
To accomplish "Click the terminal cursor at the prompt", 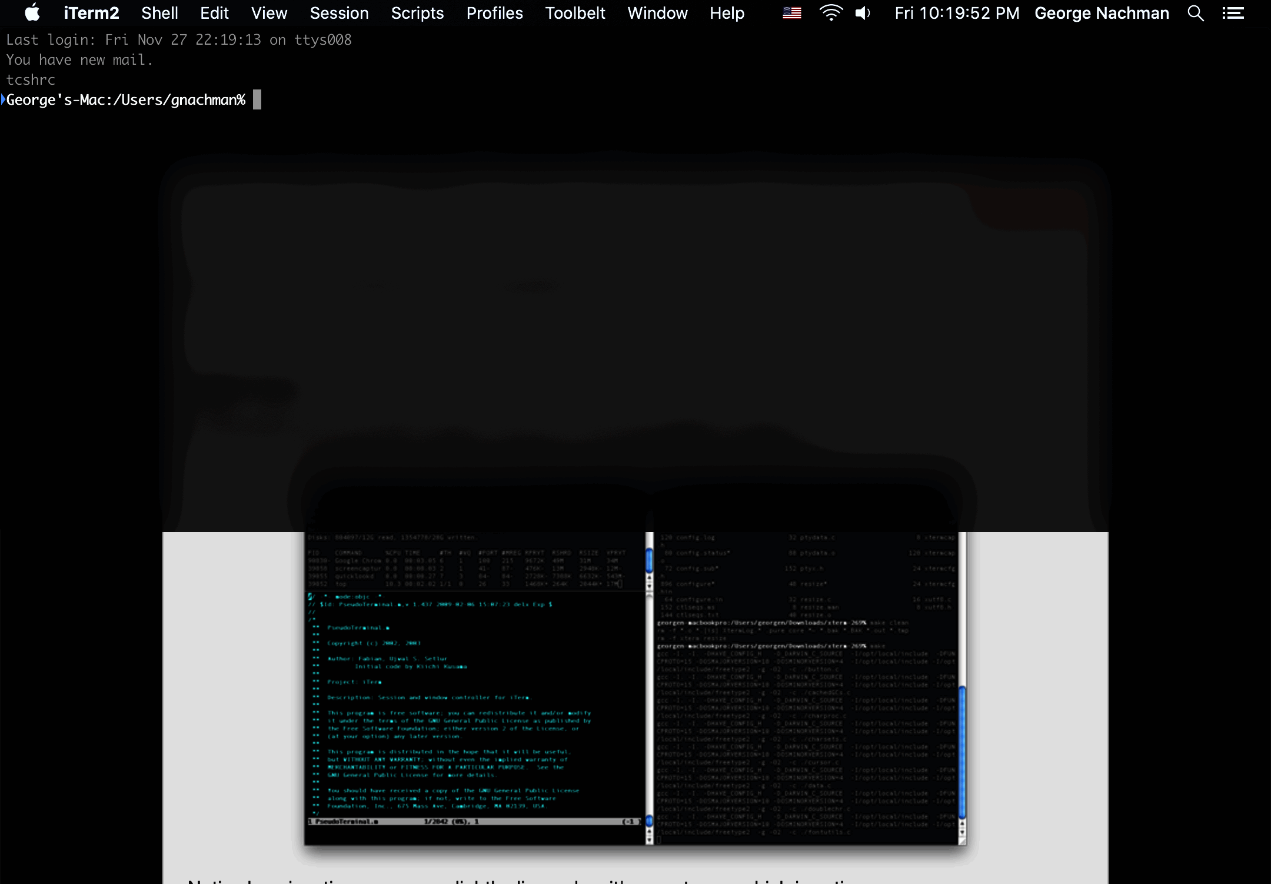I will (x=257, y=99).
